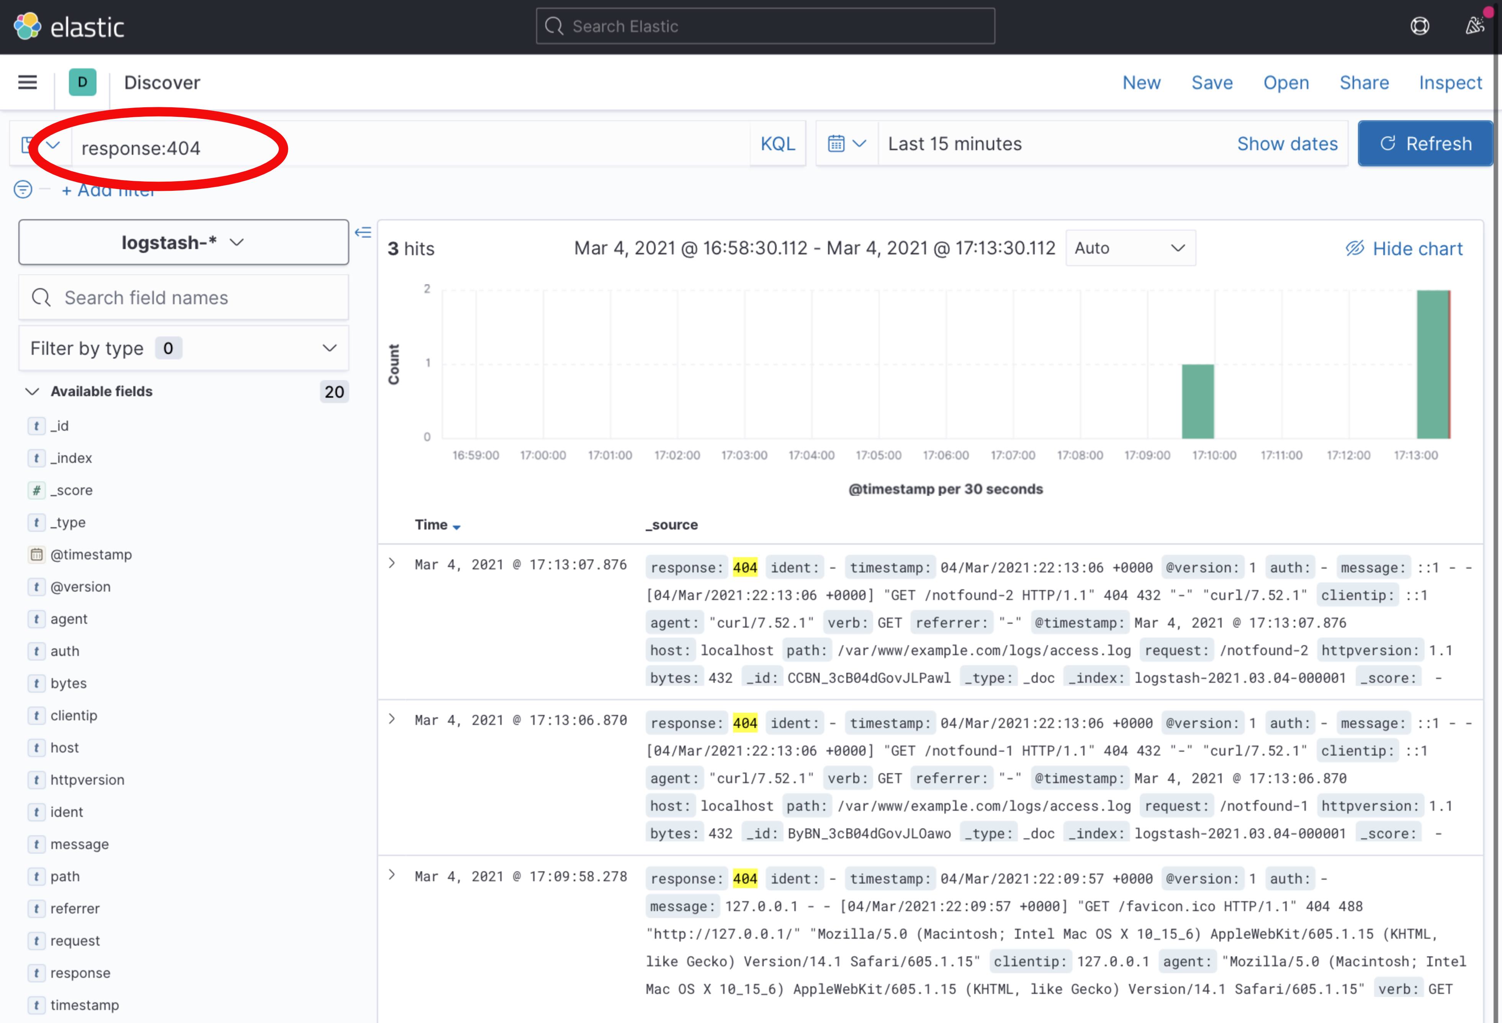Image resolution: width=1502 pixels, height=1023 pixels.
Task: Open the logstash-* index pattern selector
Action: coord(183,242)
